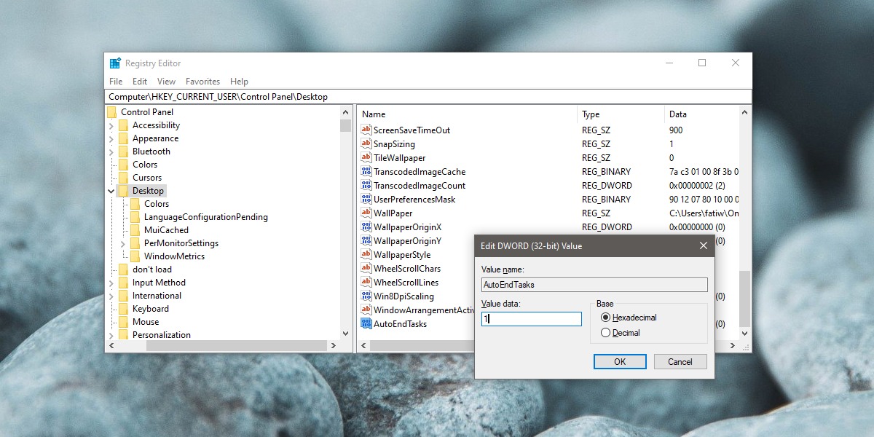874x437 pixels.
Task: Click the string icon beside ScreenSaveTimeOut
Action: 367,130
